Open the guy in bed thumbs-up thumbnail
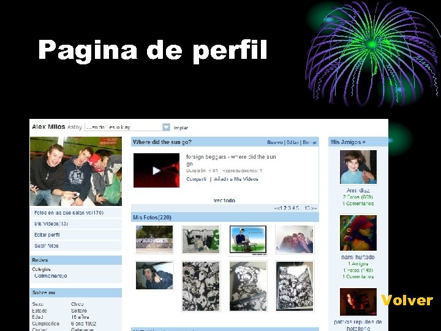Screen dimensions: 441x331 click(154, 275)
